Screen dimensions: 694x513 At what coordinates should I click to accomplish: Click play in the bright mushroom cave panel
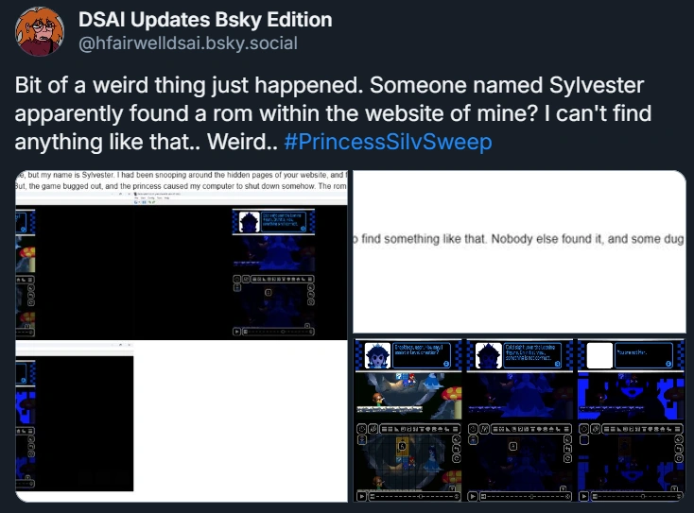(x=362, y=496)
